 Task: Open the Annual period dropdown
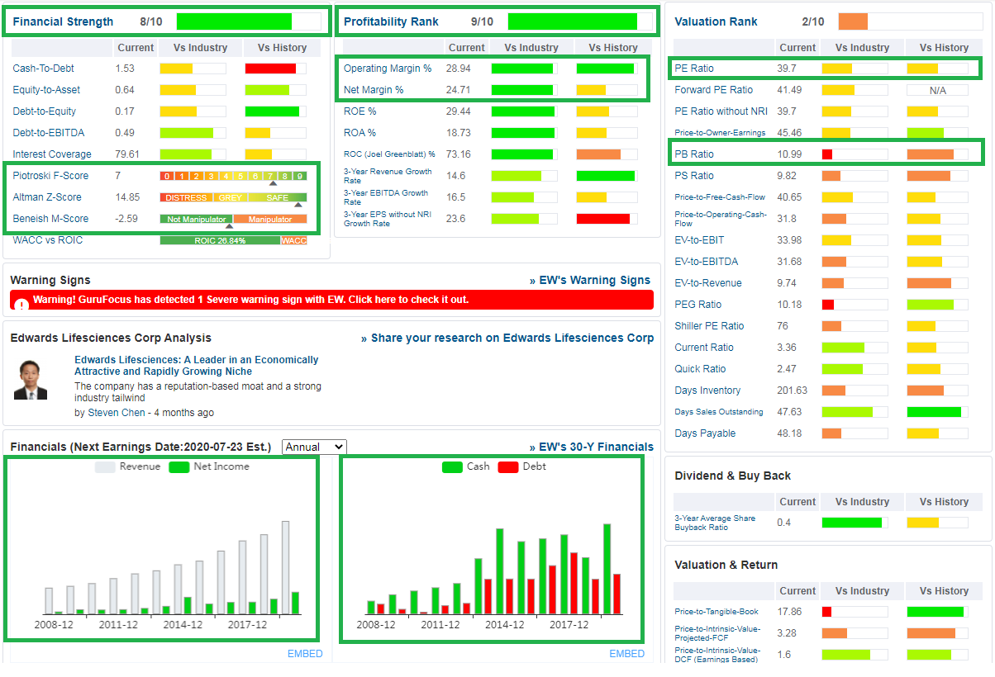pos(314,447)
